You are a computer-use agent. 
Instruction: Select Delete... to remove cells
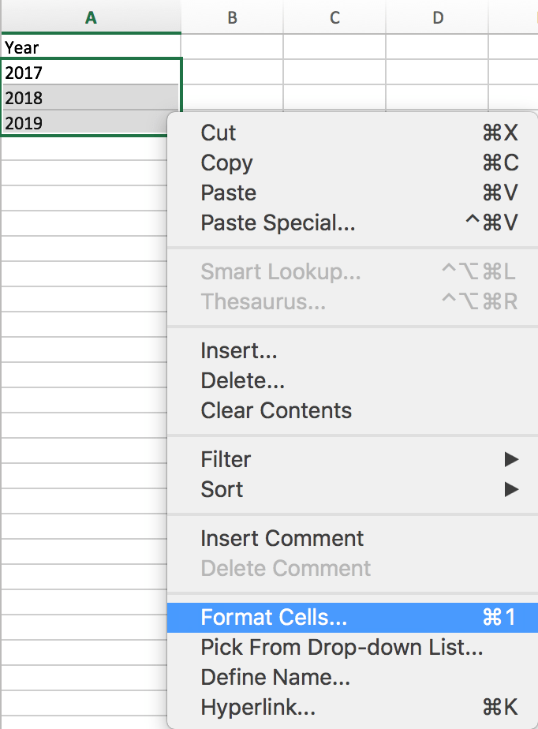tap(242, 380)
